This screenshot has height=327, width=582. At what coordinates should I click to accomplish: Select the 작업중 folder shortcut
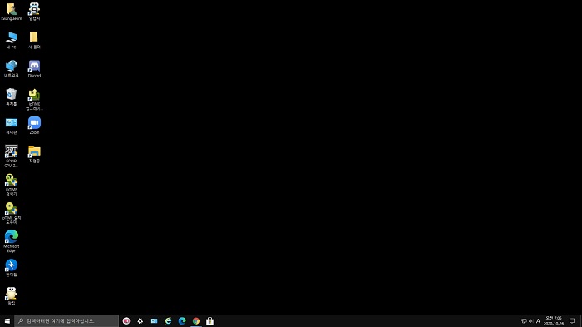click(x=34, y=154)
